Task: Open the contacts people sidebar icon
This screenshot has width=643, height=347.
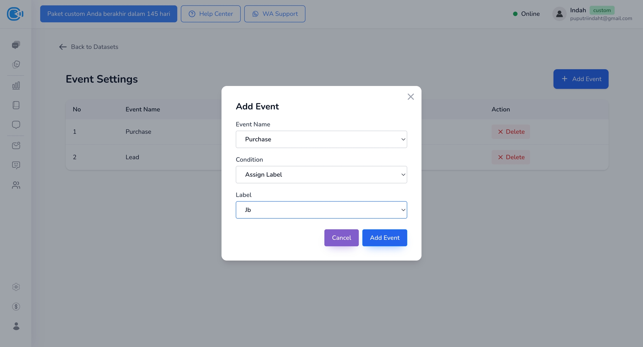Action: 16,185
